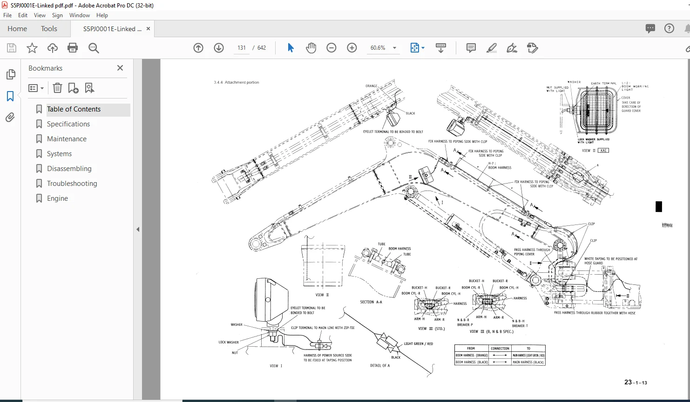Click the Fit page scrolling icon
Image resolution: width=690 pixels, height=402 pixels.
(x=414, y=48)
